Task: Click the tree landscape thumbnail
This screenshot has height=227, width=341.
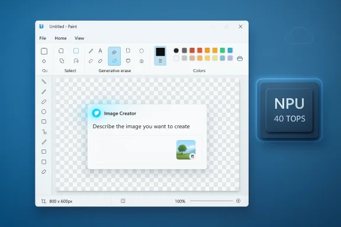Action: coord(186,150)
